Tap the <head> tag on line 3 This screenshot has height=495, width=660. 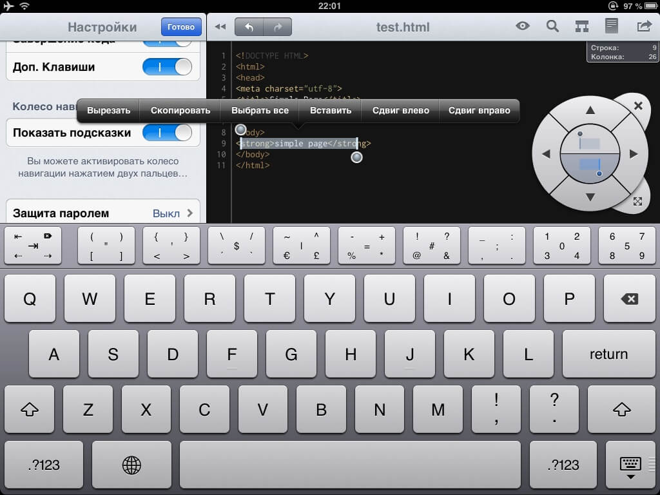[x=250, y=78]
